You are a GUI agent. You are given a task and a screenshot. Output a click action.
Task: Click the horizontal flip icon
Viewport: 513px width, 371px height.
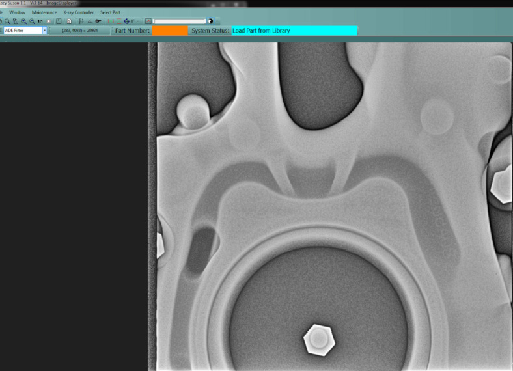click(x=109, y=21)
